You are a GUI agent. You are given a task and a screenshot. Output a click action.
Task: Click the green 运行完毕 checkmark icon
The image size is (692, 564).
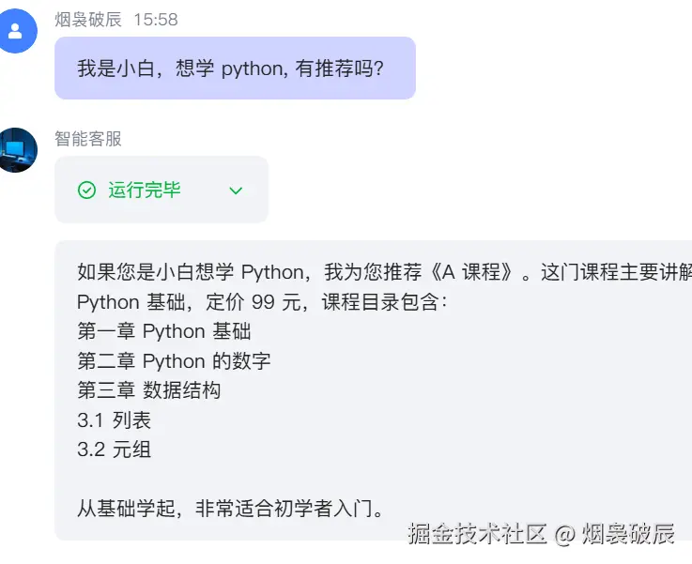tap(86, 191)
